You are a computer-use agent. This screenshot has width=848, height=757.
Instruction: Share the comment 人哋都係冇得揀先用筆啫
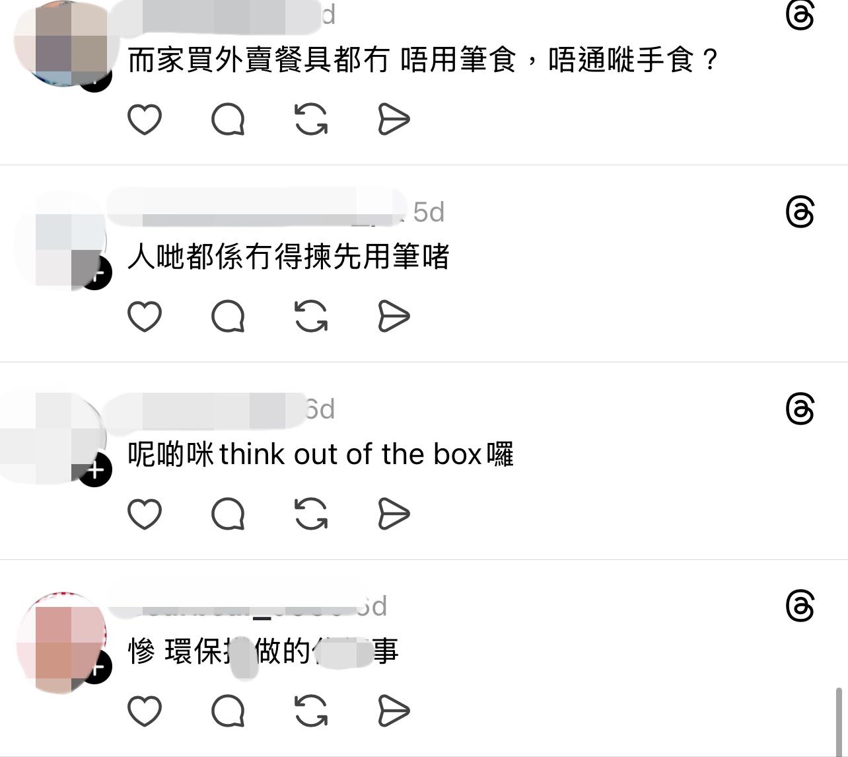[x=394, y=316]
